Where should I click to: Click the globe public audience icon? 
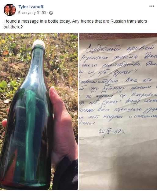tap(51, 13)
